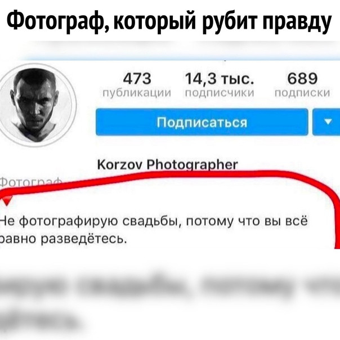Click the bio text равно разведётесь
340x340 pixels.
pos(63,239)
